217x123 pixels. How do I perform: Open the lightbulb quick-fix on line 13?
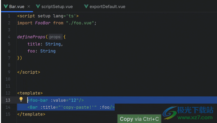pyautogui.click(x=21, y=99)
